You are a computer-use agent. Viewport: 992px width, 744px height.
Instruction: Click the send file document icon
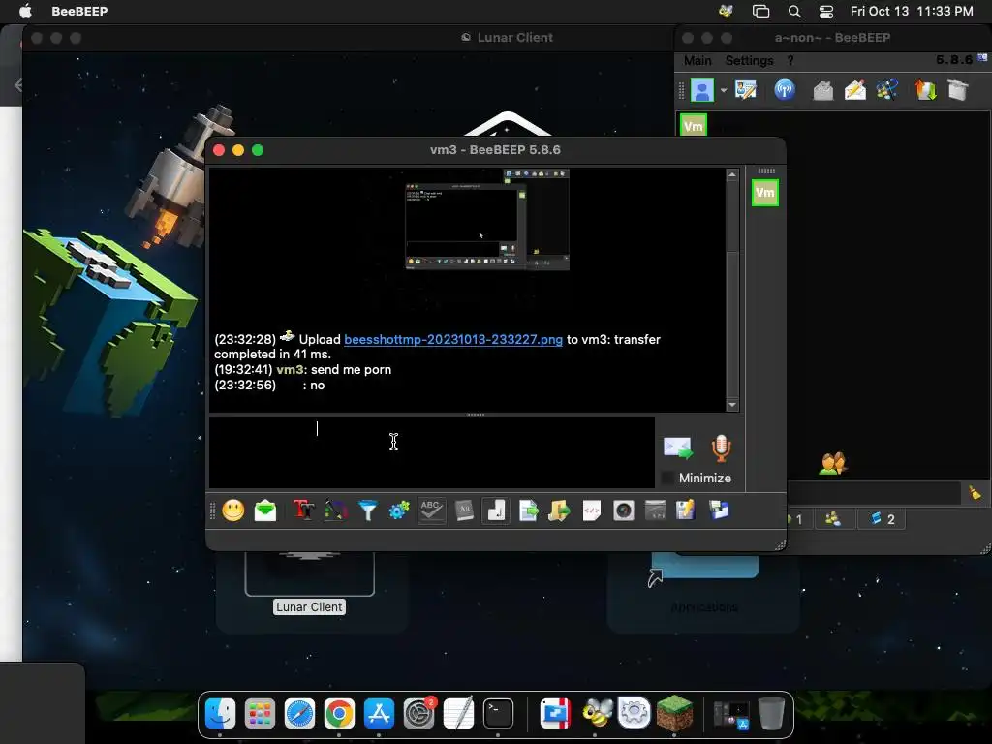(x=528, y=510)
